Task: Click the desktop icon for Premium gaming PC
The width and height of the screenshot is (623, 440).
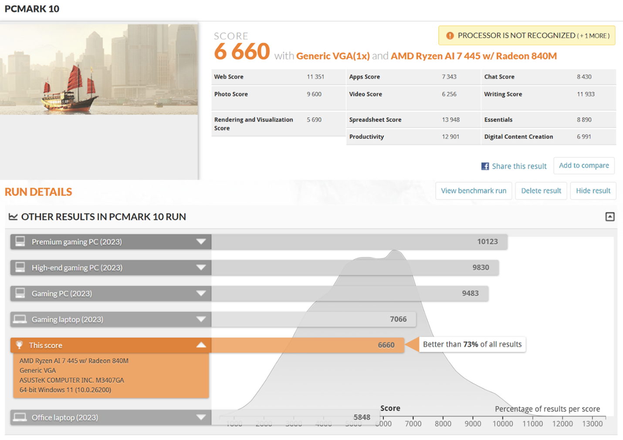Action: (x=20, y=242)
